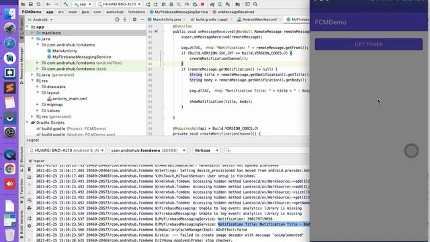Open the Finder icon in the Dock

click(9, 13)
